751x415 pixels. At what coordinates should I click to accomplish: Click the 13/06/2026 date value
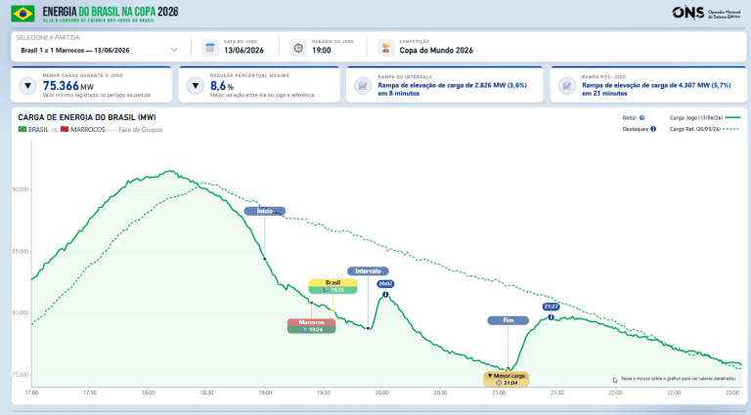coord(243,50)
